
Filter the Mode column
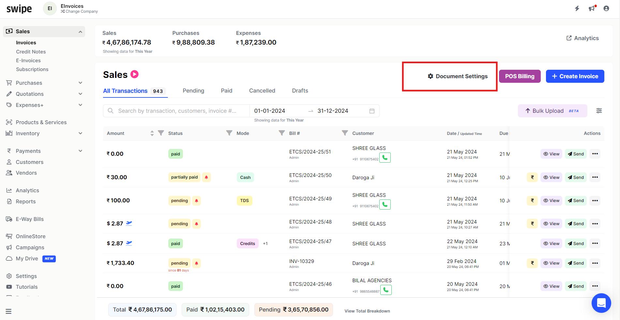[x=282, y=133]
